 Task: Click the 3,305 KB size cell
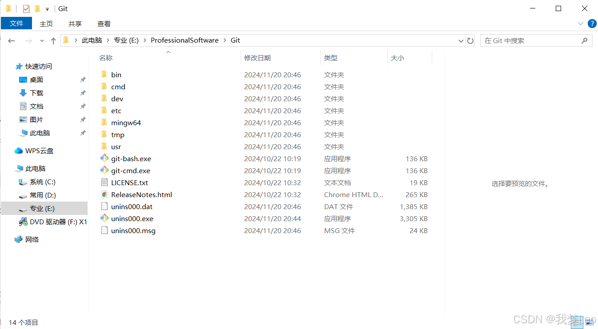[x=413, y=218]
